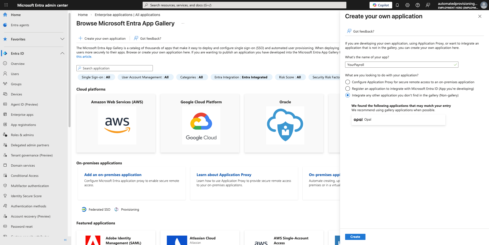Open the Risk Score filter

(x=290, y=77)
